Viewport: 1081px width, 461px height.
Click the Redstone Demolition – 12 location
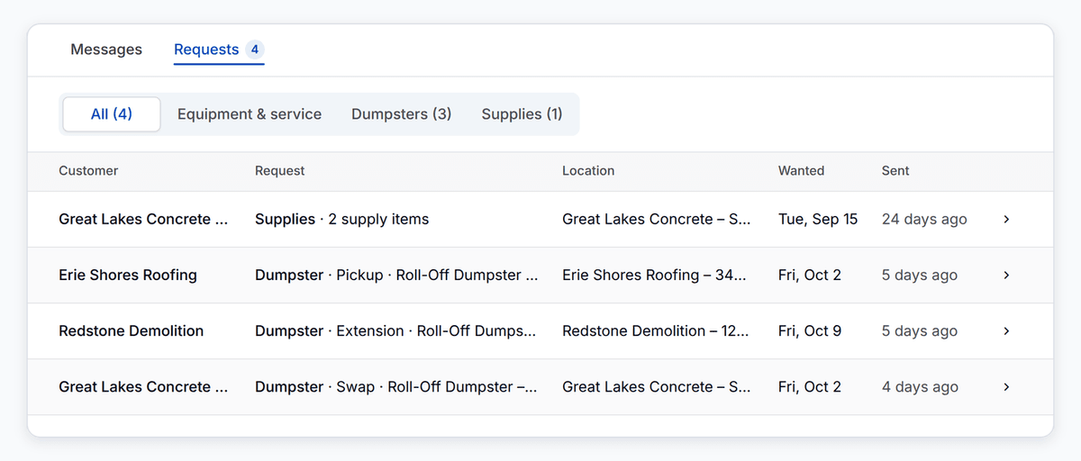[656, 331]
